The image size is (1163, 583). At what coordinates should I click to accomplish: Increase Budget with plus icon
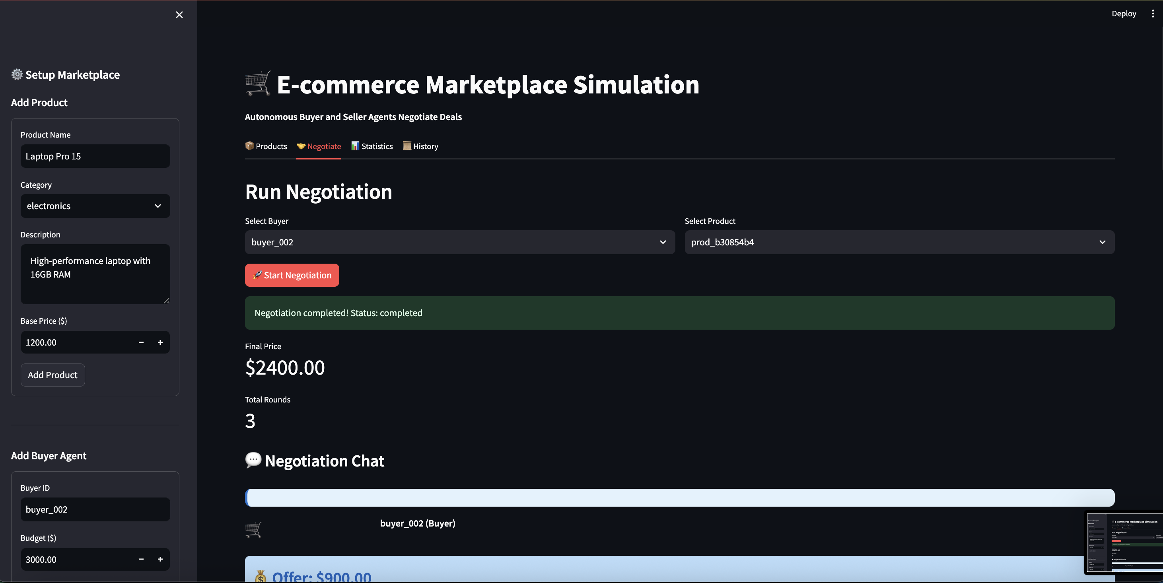pyautogui.click(x=160, y=559)
